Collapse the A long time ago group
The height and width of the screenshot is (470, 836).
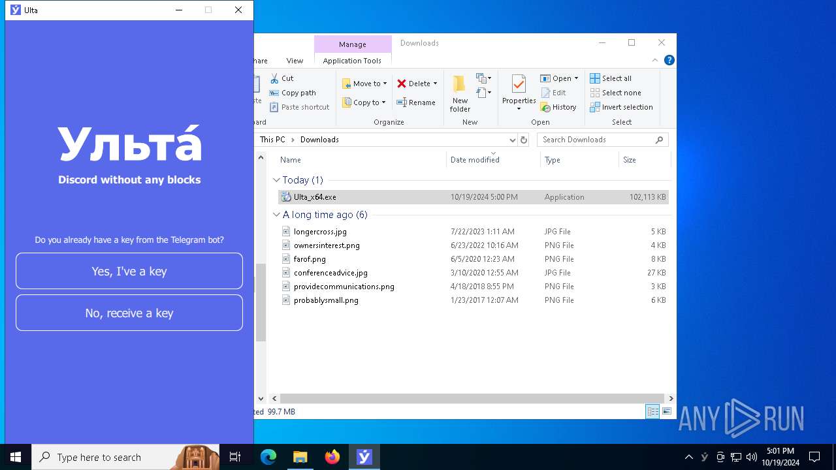coord(276,215)
